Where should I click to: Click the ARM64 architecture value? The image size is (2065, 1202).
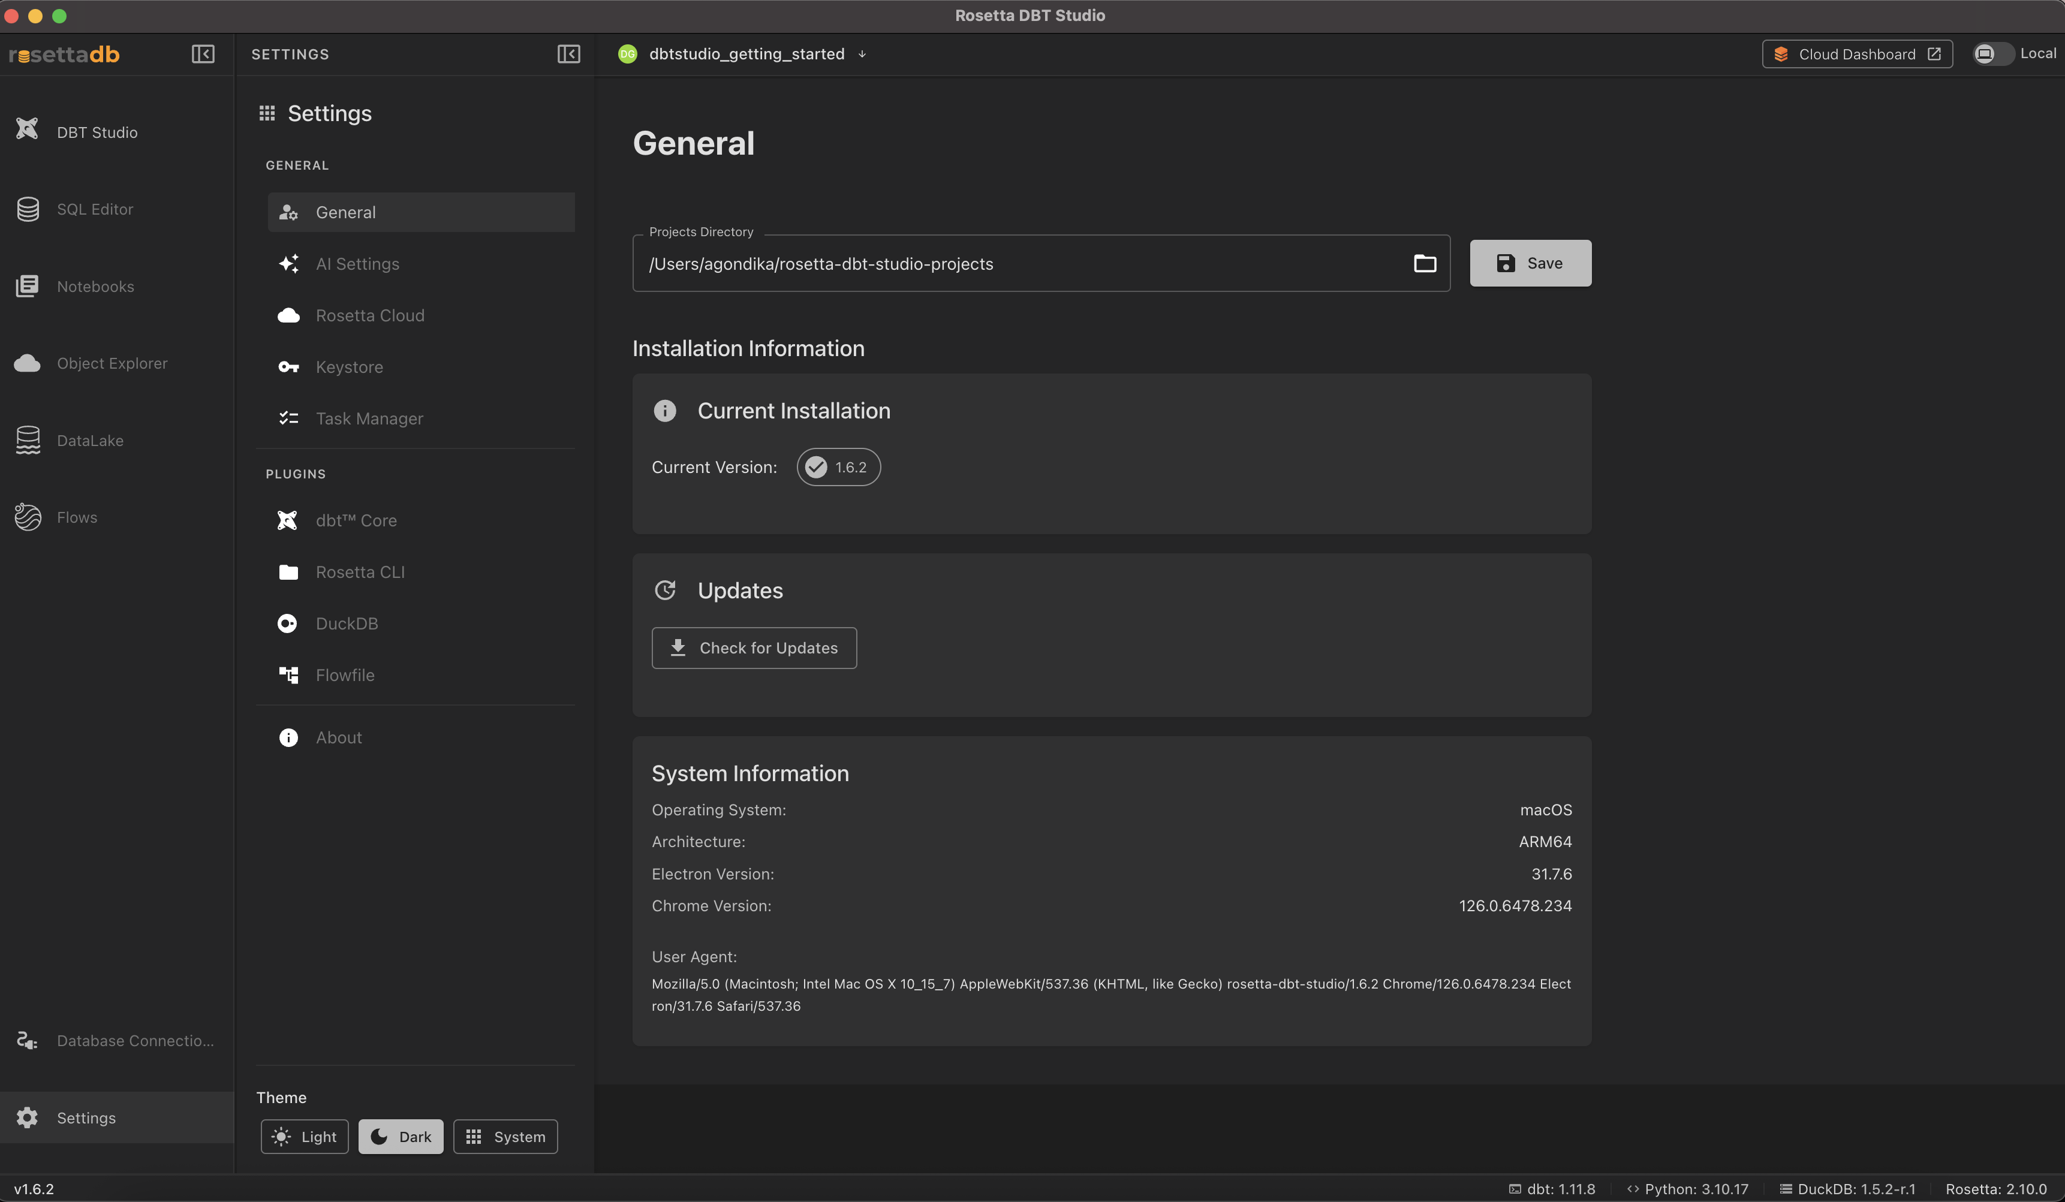pyautogui.click(x=1546, y=842)
